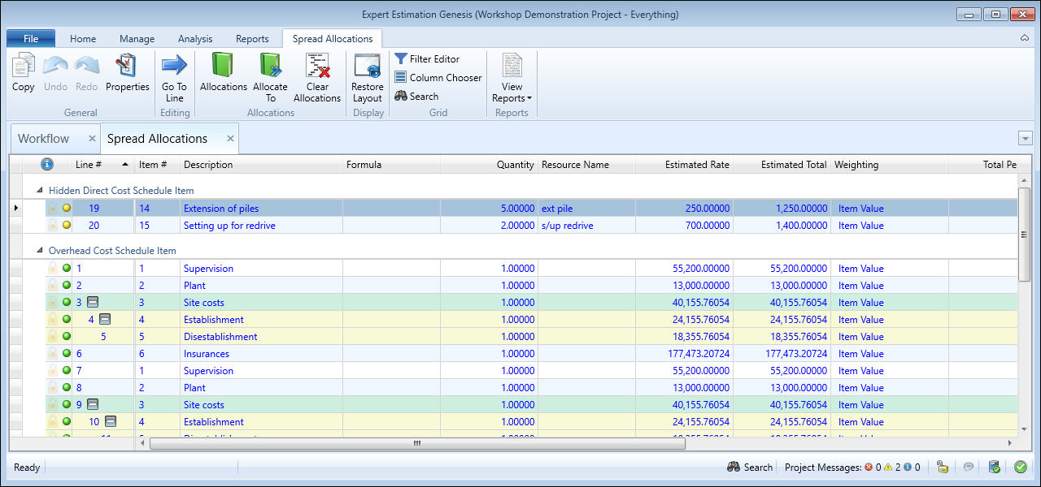Switch to the Analysis ribbon tab
This screenshot has height=487, width=1041.
click(x=195, y=39)
